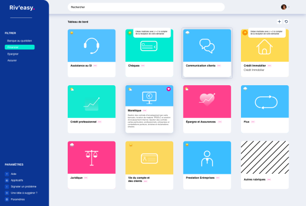This screenshot has width=306, height=206.
Task: Select the Epargner filter
Action: [x=13, y=54]
